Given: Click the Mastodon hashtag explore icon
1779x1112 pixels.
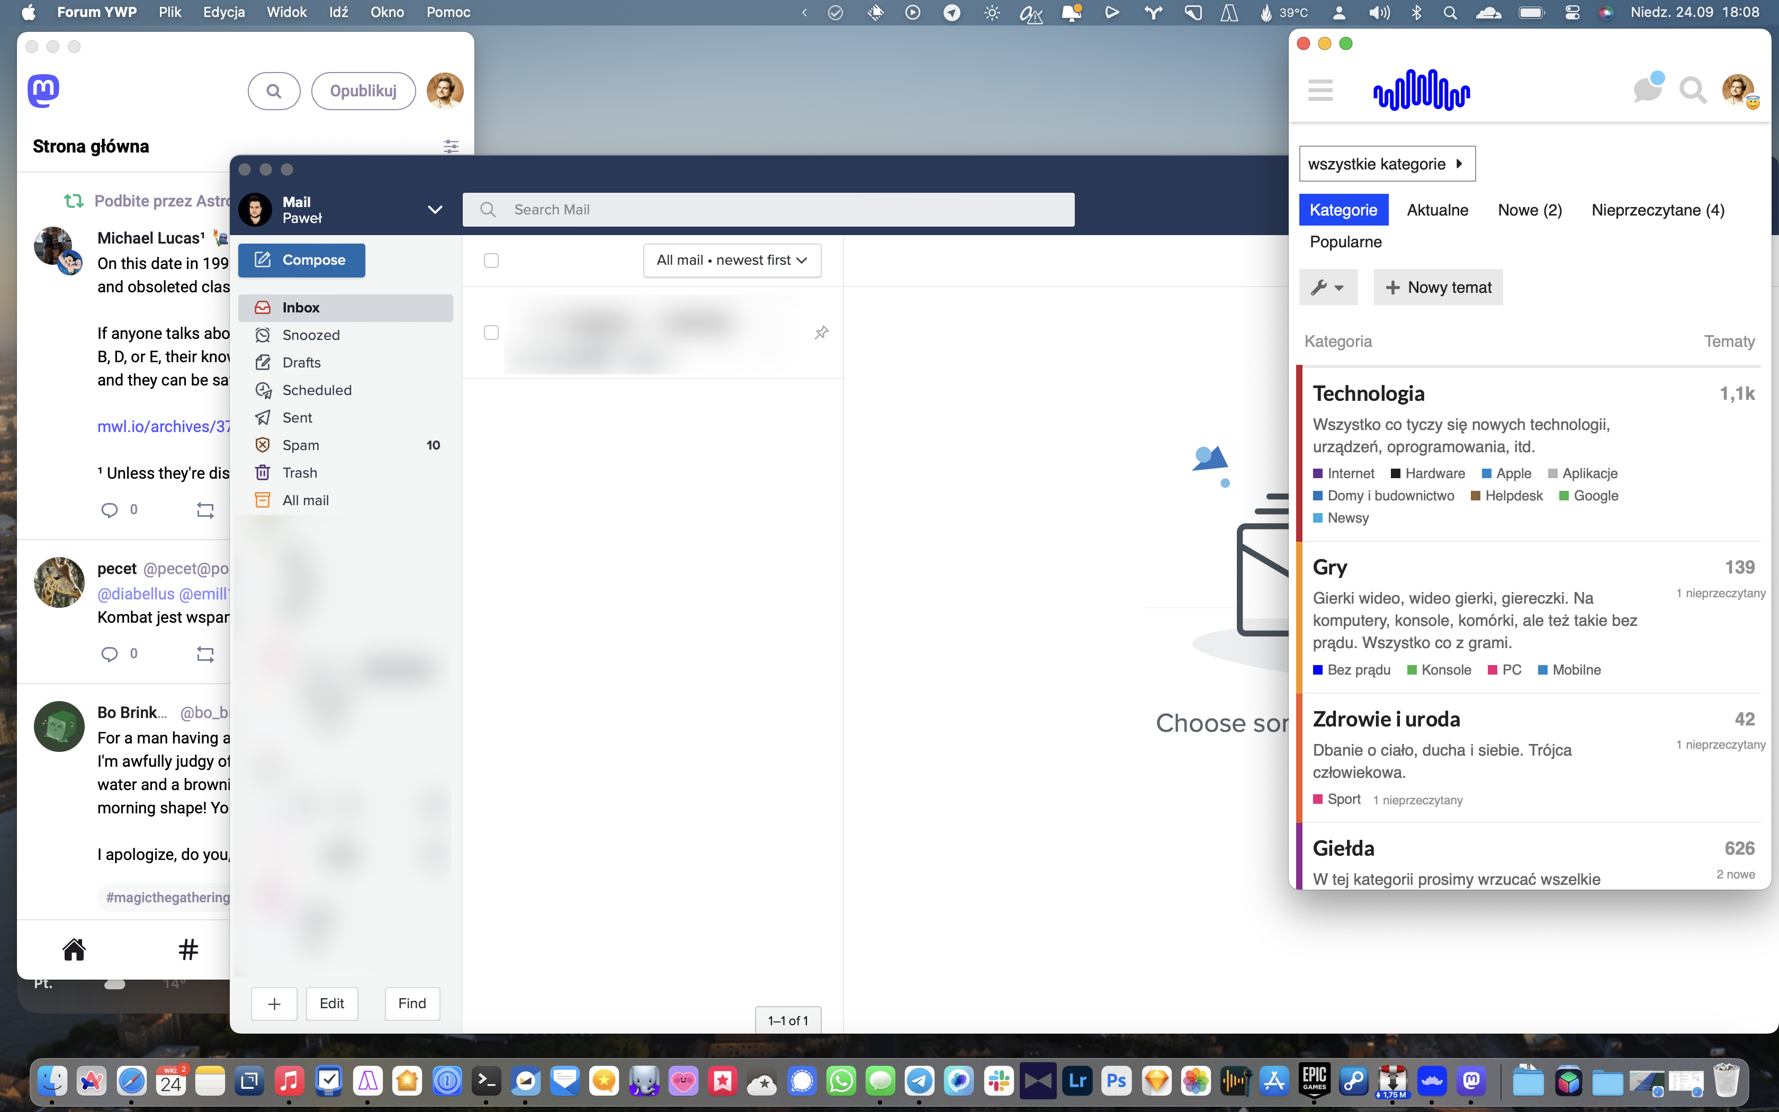Looking at the screenshot, I should pos(188,949).
